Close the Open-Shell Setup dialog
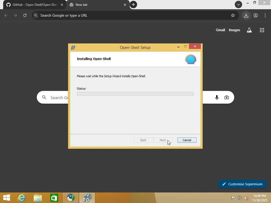Screen dimensions: 271x203 (x=195, y=46)
